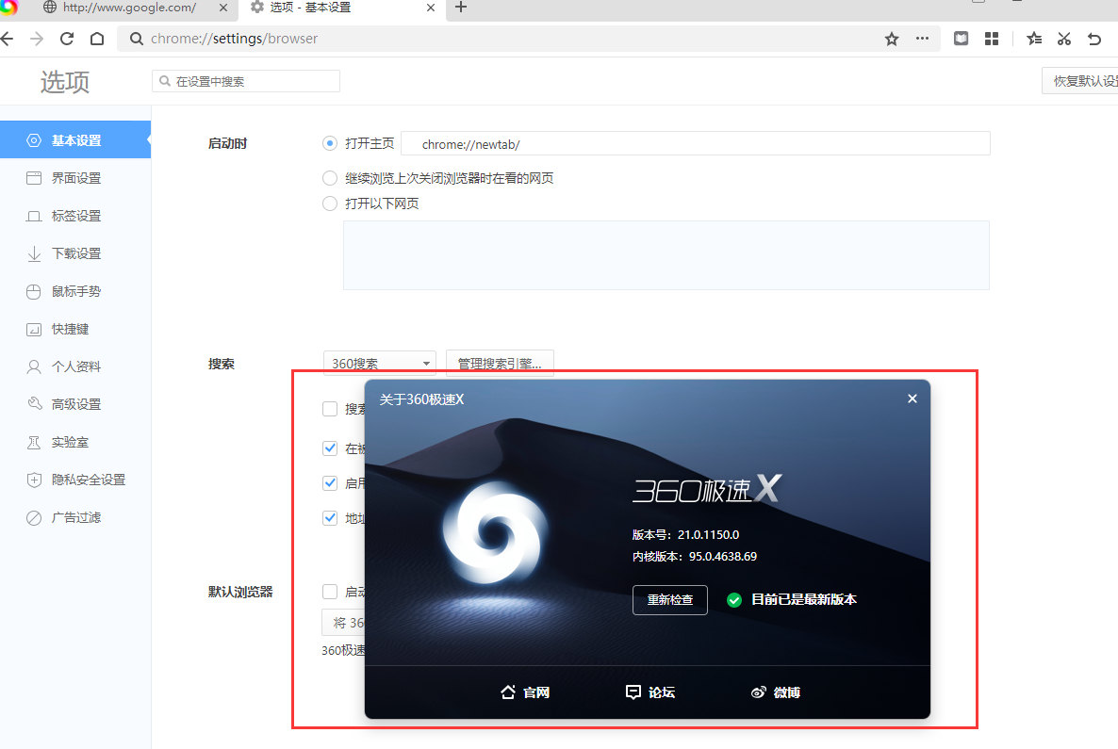Close the 选项 - 基本设置 tab
This screenshot has width=1118, height=749.
(431, 8)
